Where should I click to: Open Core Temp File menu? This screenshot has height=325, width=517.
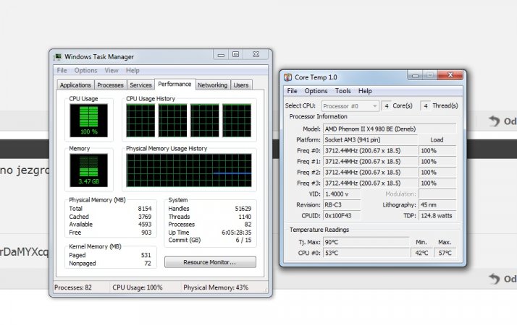[x=292, y=91]
